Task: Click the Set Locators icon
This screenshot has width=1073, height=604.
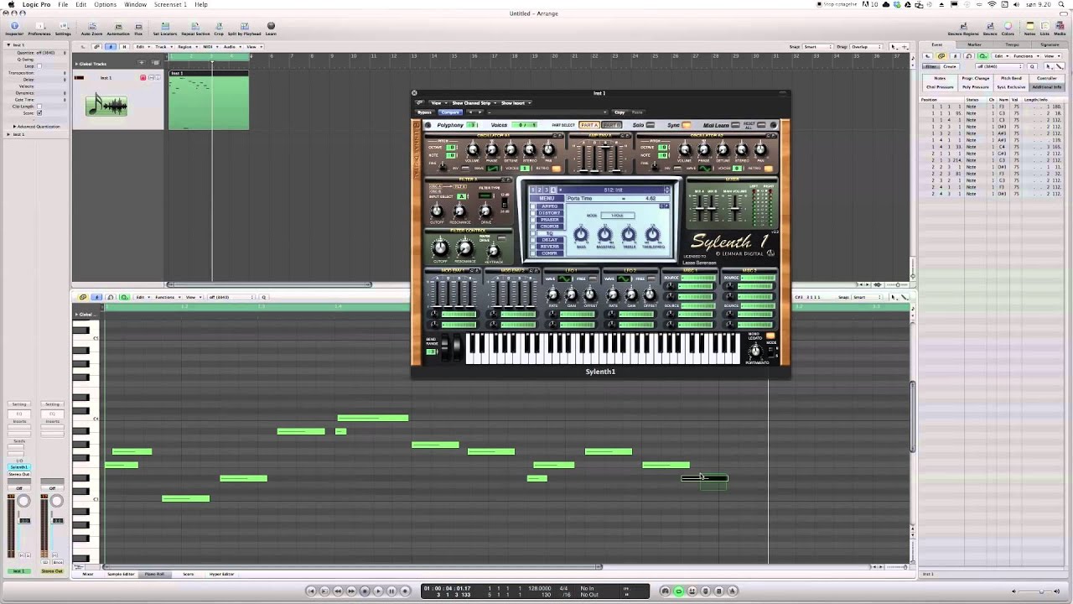Action: coord(165,29)
